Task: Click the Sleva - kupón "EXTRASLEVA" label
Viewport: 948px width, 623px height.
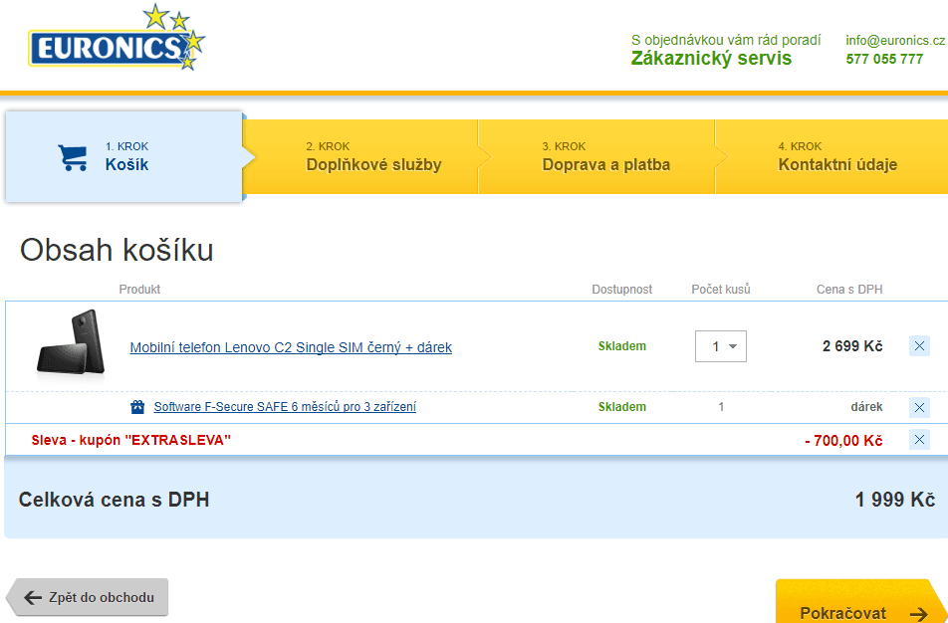Action: coord(131,440)
